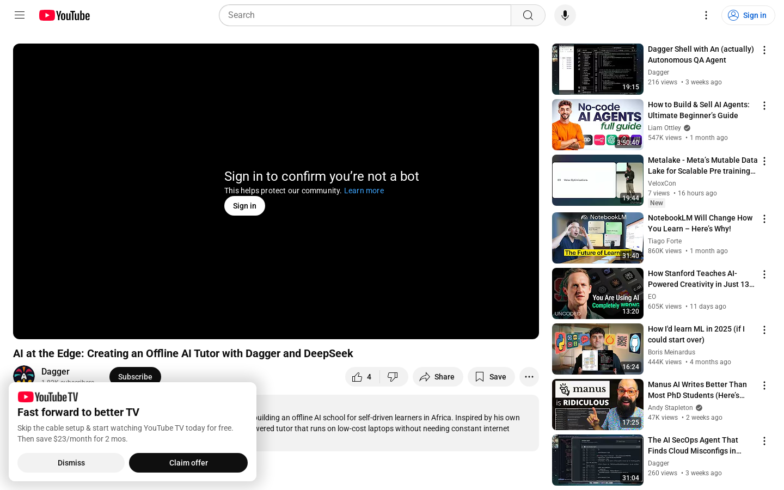Viewport: 784px width, 490px height.
Task: Open options for NotebookLM video
Action: [764, 219]
